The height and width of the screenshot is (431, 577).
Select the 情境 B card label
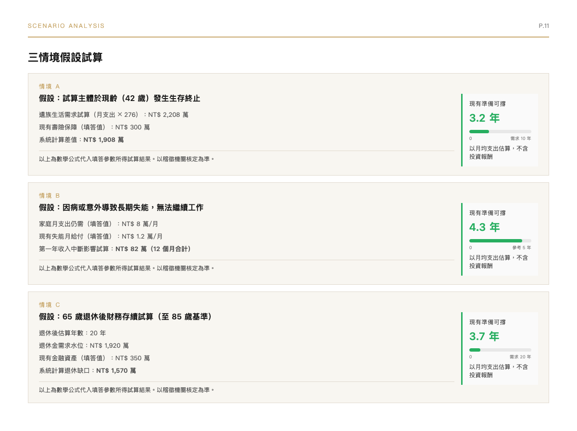click(x=49, y=196)
